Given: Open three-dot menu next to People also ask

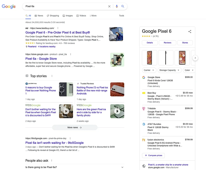Looking at the screenshot, I should pyautogui.click(x=51, y=161).
